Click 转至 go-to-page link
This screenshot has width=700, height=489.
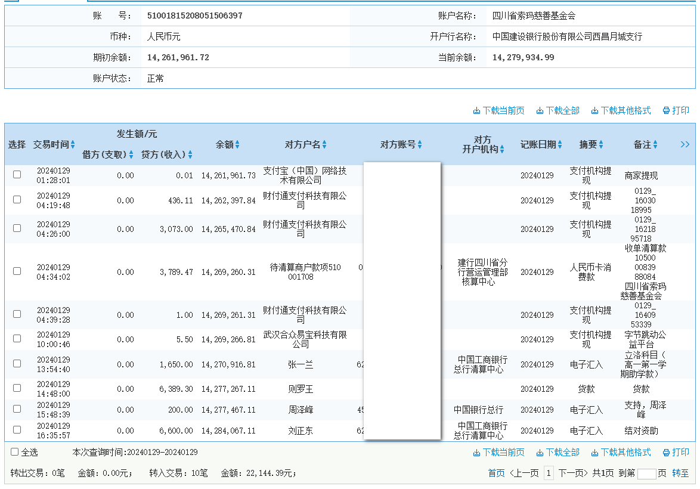click(x=680, y=473)
